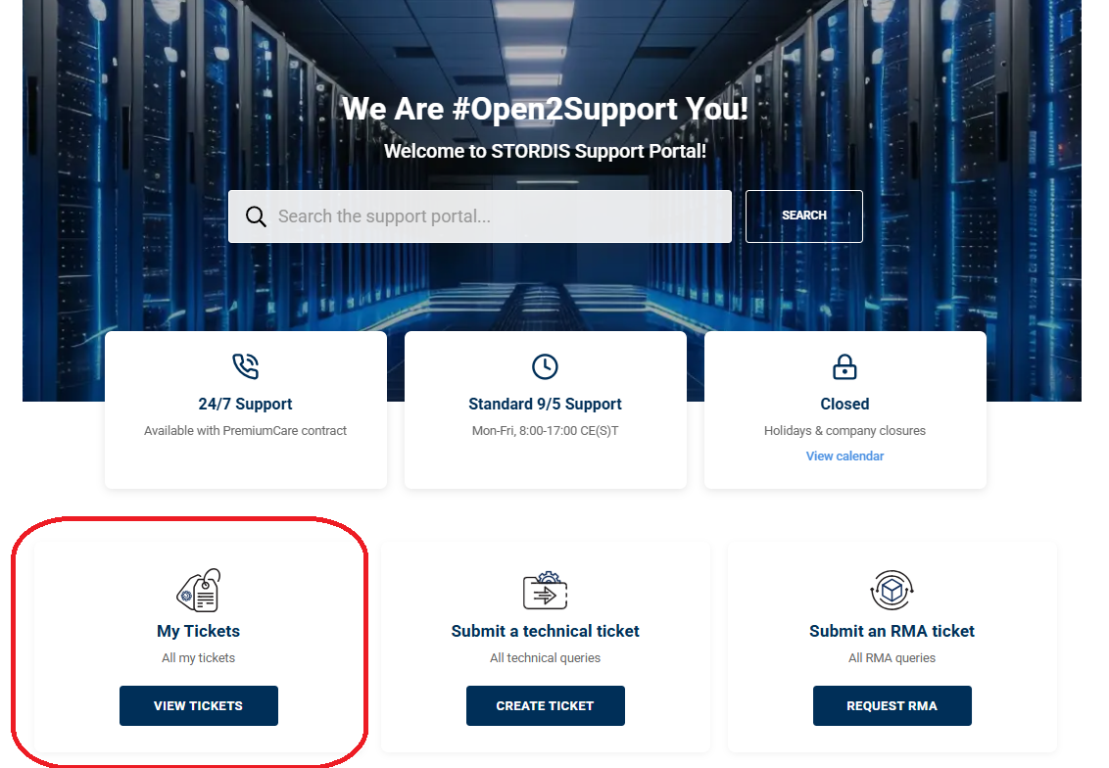
Task: Click 'All technical queries' text
Action: pos(546,657)
